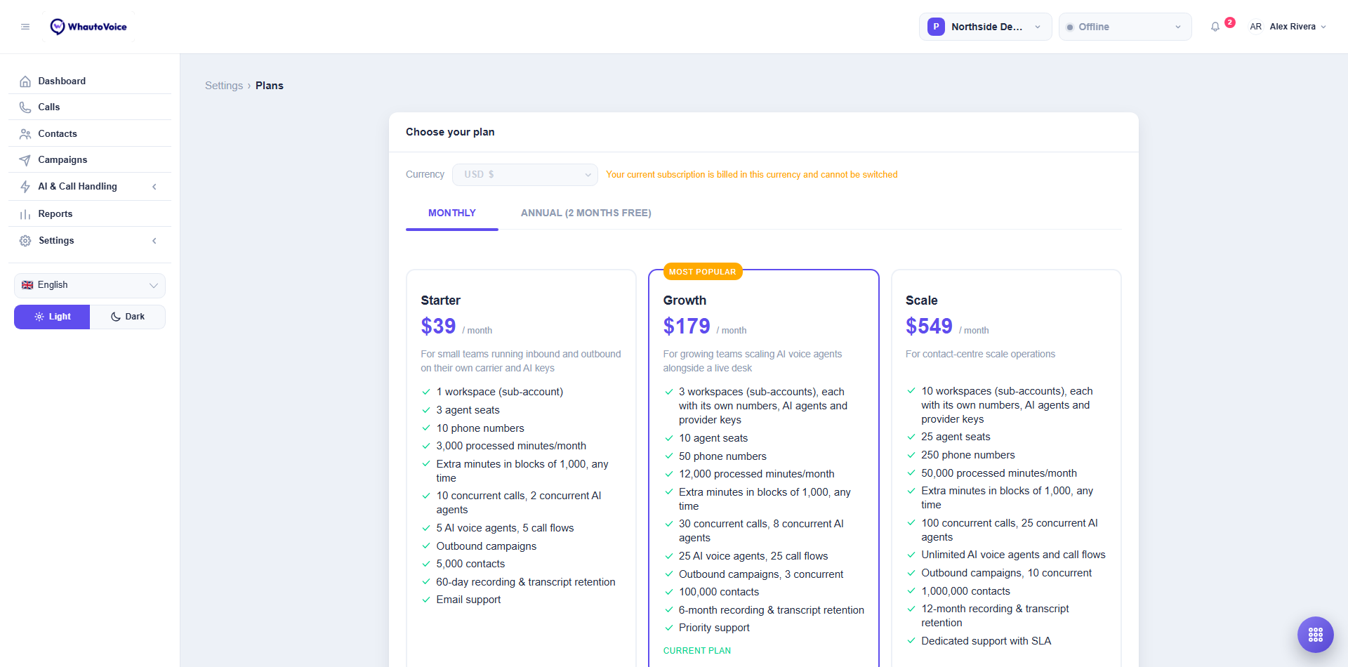Click the Settings gear icon in sidebar

(25, 241)
